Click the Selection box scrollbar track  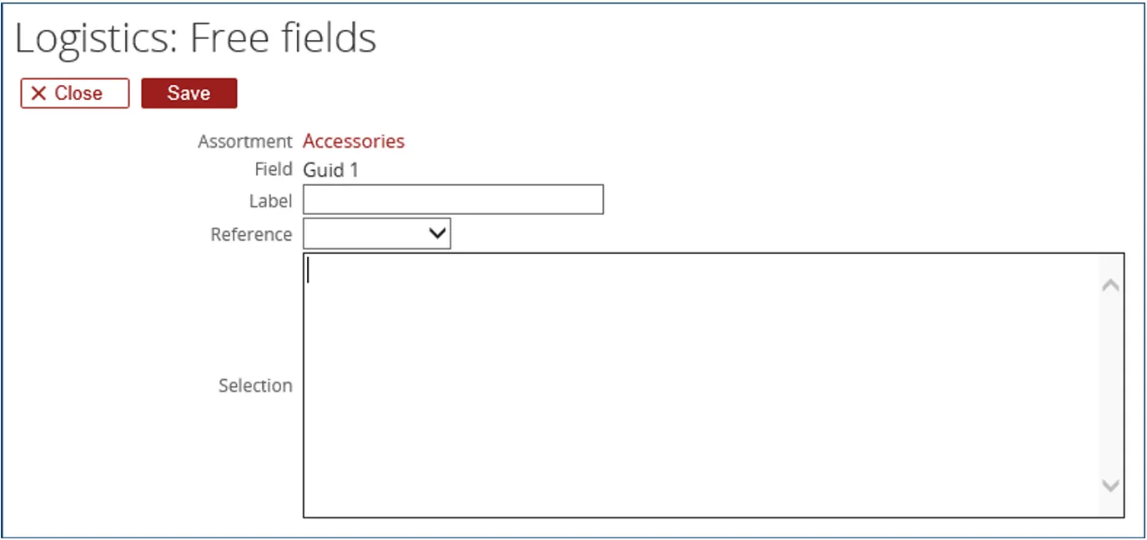point(1110,383)
